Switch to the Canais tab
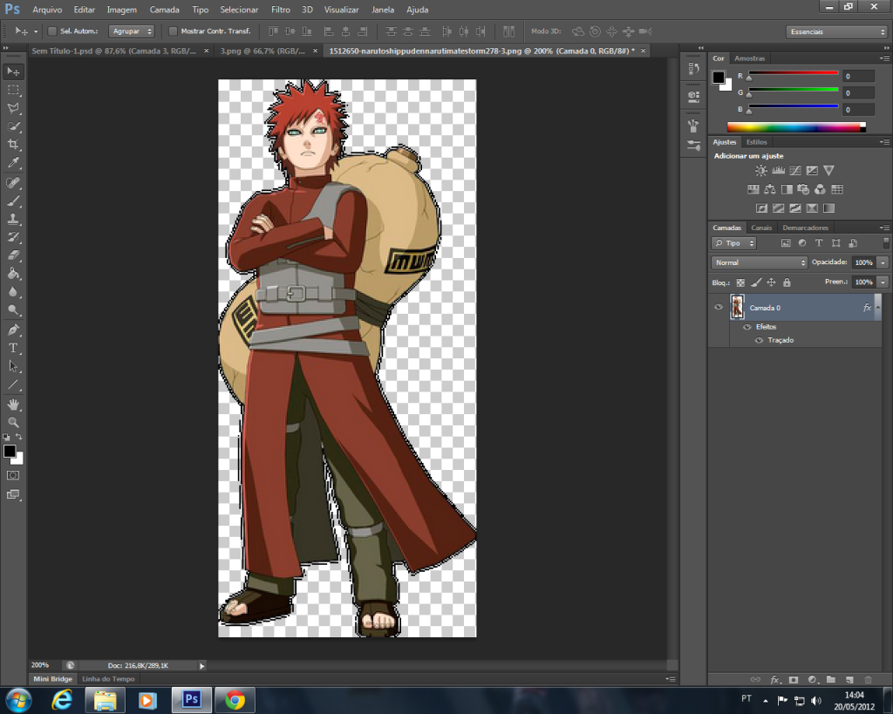The height and width of the screenshot is (714, 893). [761, 228]
